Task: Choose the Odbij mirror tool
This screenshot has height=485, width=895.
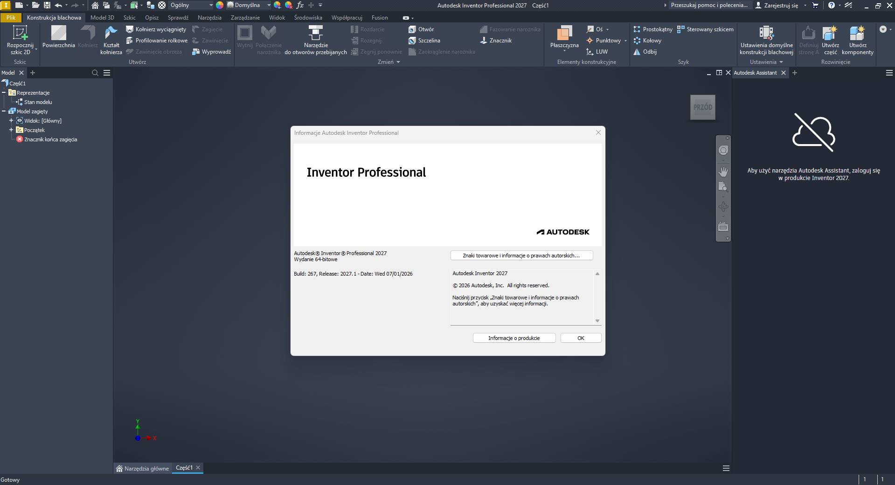Action: (645, 52)
